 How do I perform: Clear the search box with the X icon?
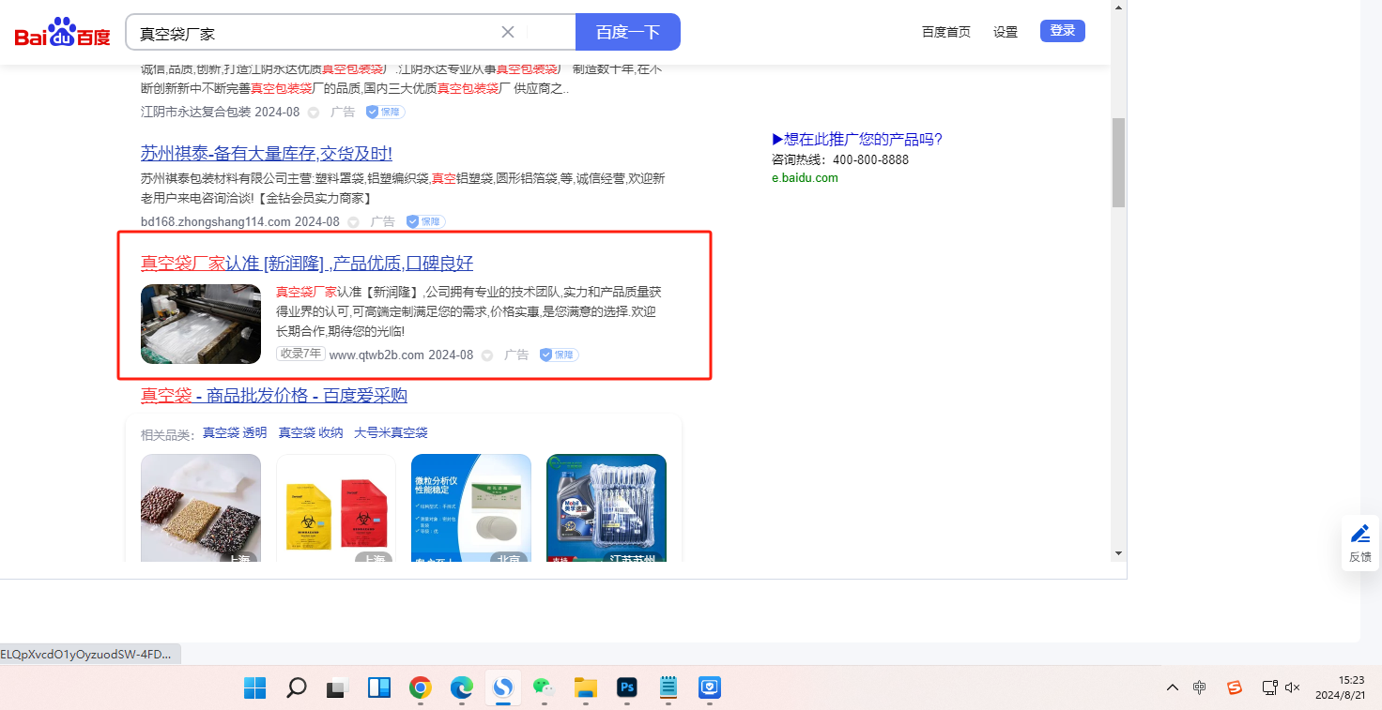508,32
